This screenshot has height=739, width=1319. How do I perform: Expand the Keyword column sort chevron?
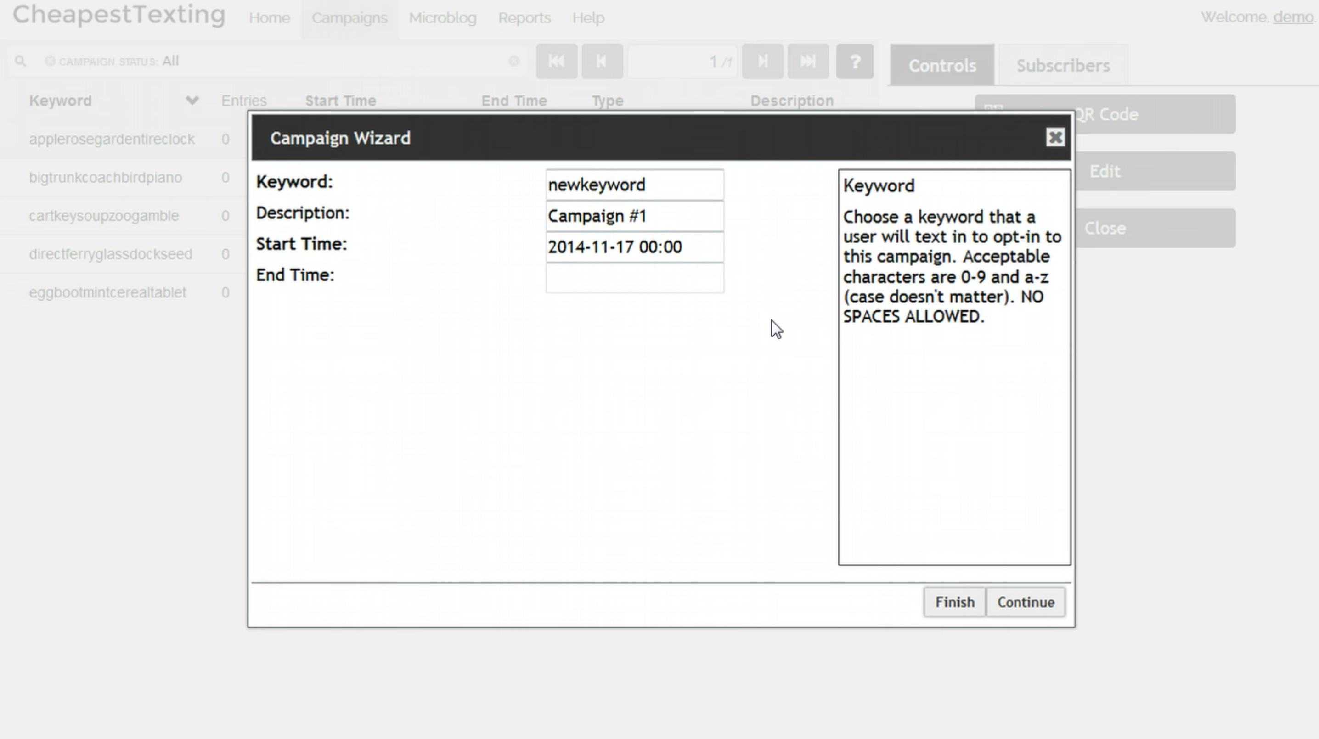pos(192,101)
